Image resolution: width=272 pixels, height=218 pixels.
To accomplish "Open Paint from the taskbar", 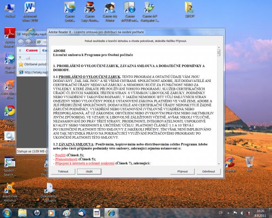I will pyautogui.click(x=67, y=213).
